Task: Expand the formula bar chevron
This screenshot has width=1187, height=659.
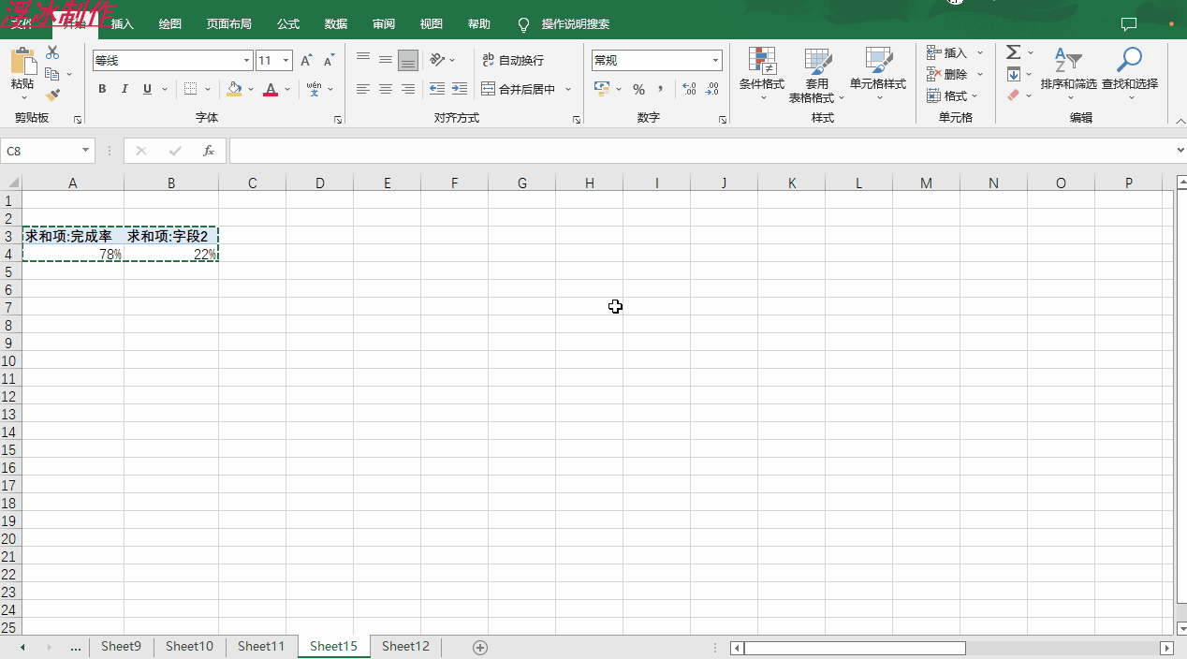Action: tap(1180, 151)
